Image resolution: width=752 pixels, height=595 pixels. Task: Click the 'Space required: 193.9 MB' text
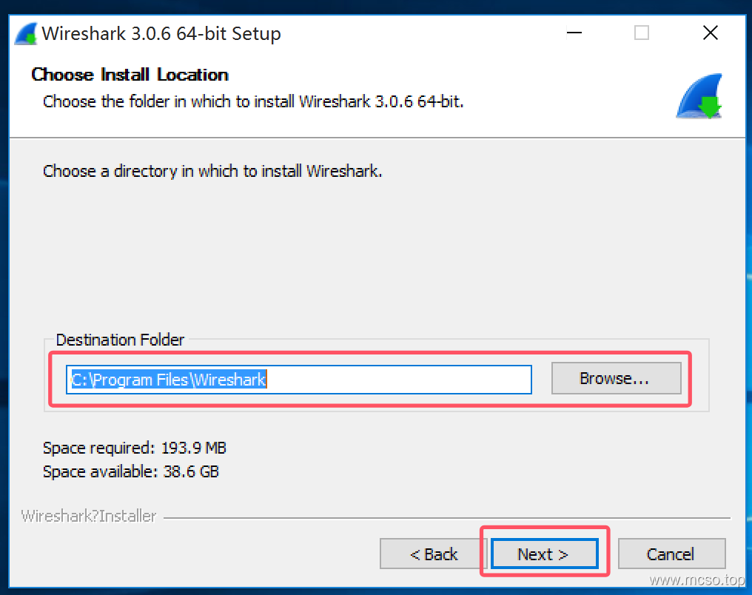pyautogui.click(x=134, y=448)
